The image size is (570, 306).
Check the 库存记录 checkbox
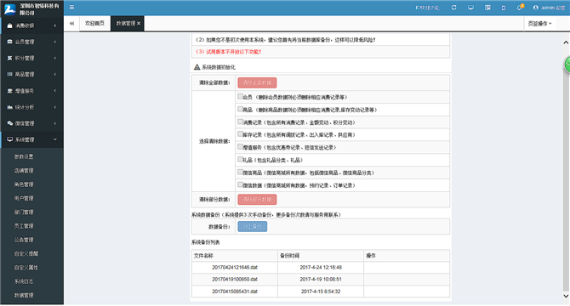pyautogui.click(x=240, y=134)
